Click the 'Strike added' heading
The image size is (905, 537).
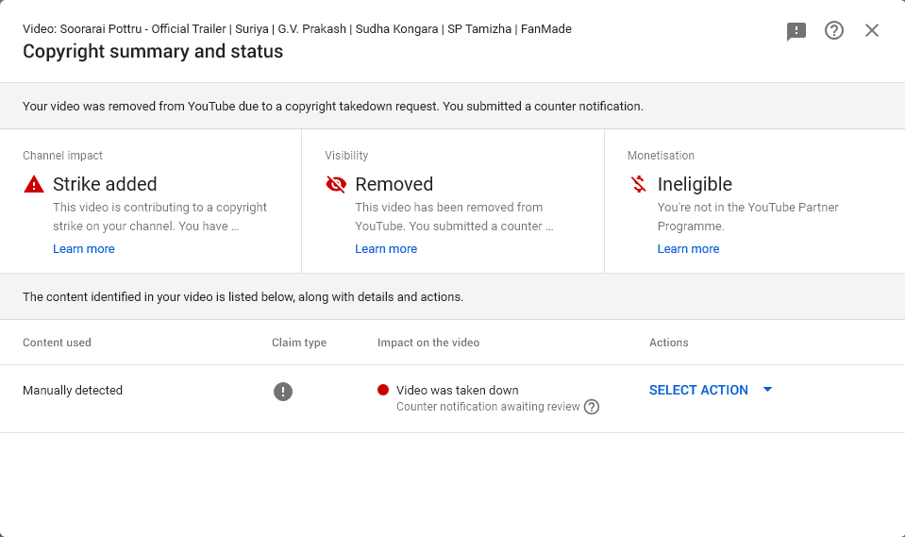point(105,184)
